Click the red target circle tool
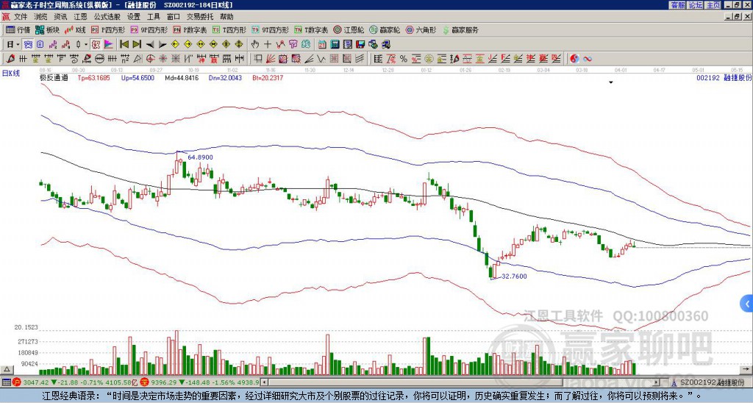This screenshot has height=403, width=753. (x=150, y=59)
